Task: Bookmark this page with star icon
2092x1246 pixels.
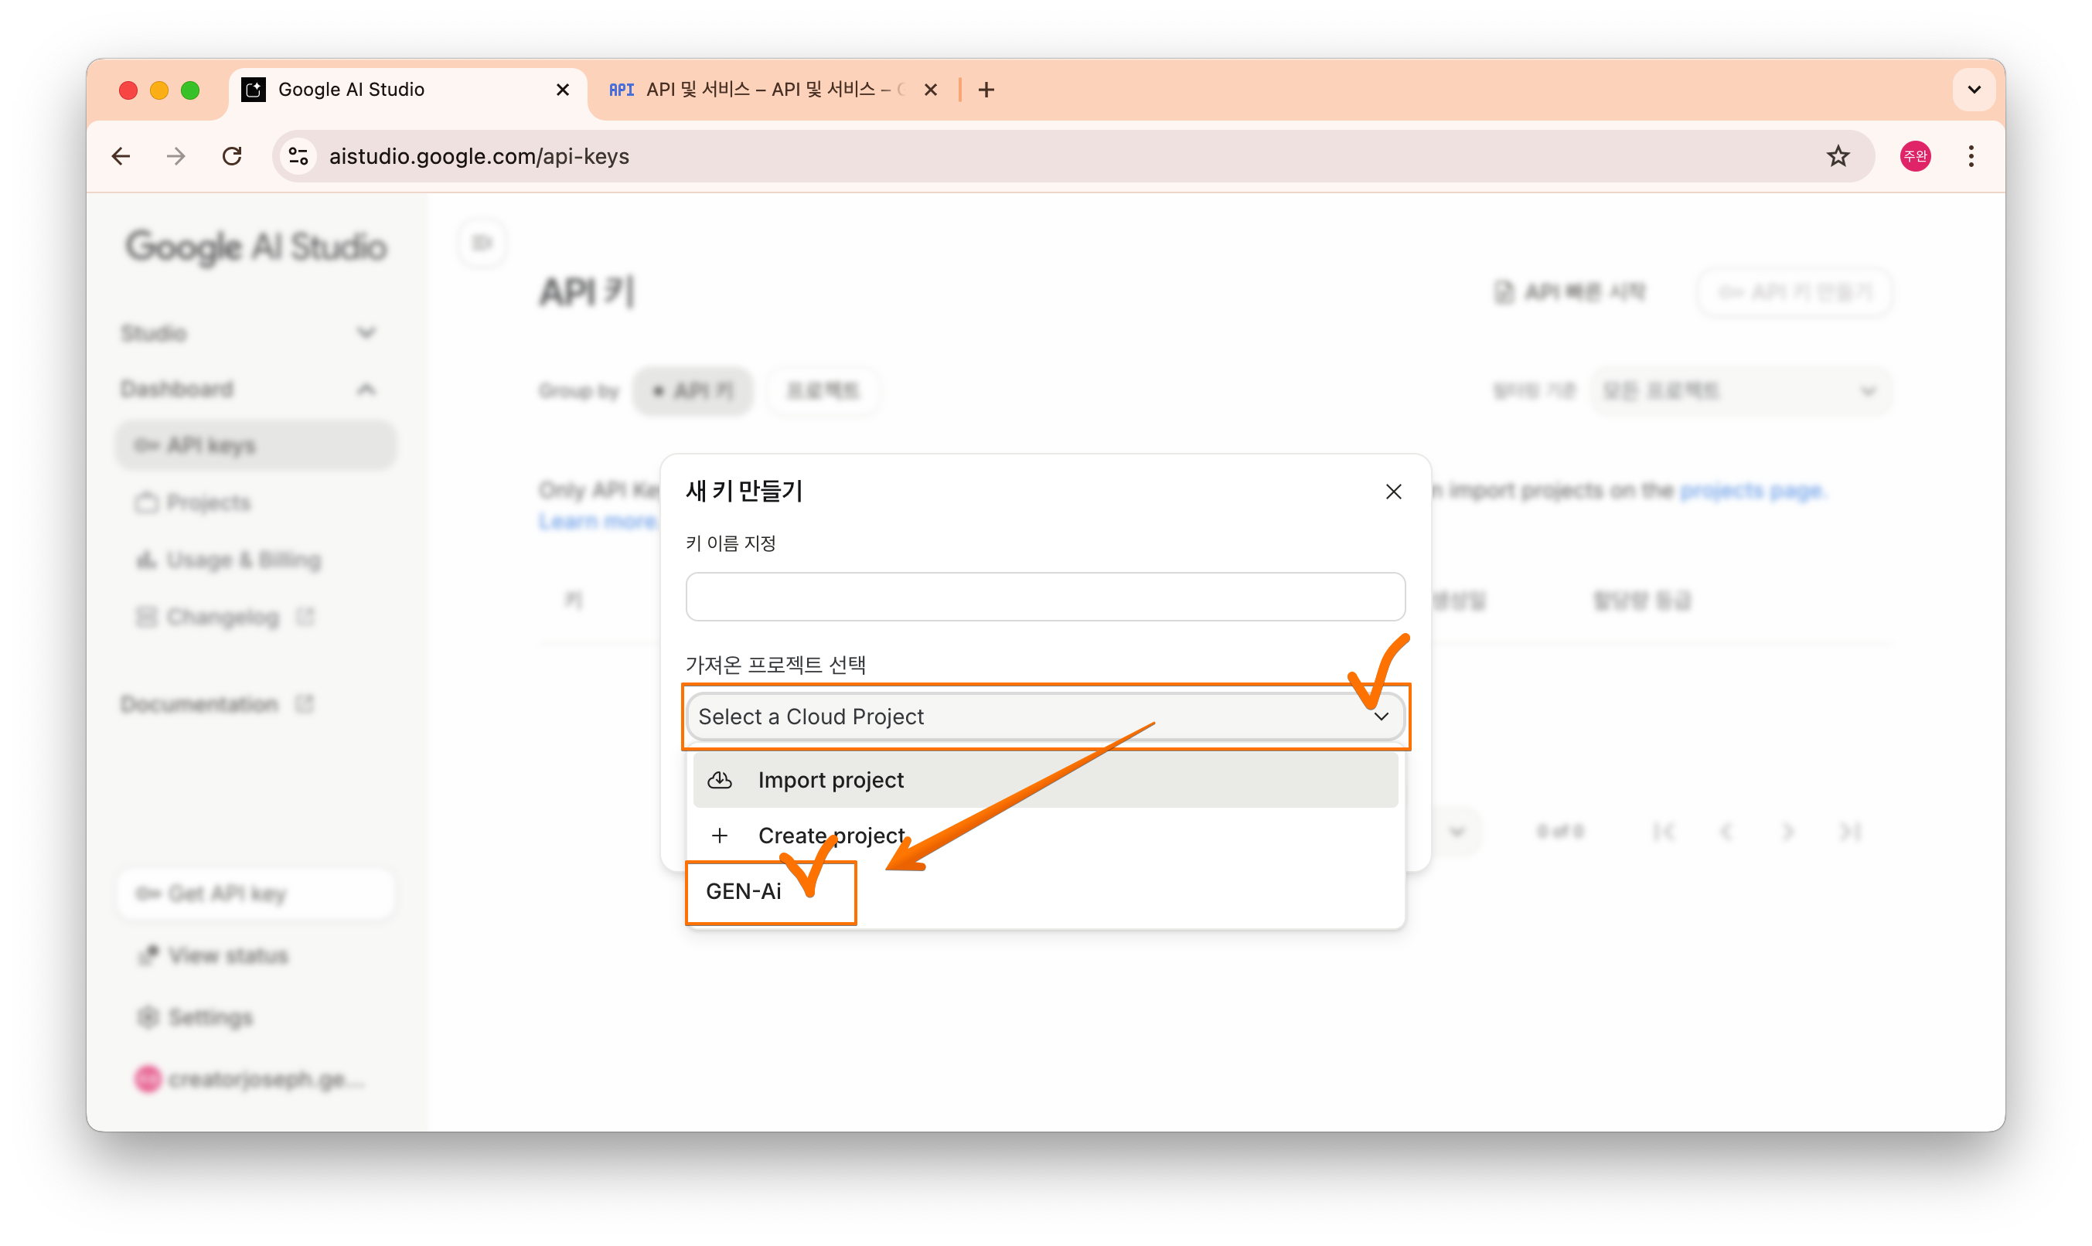Action: point(1838,156)
